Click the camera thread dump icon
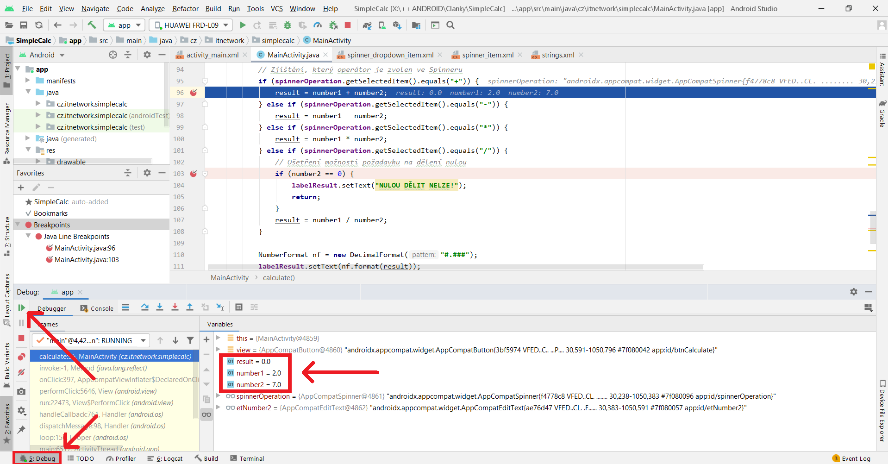Viewport: 888px width, 464px height. click(21, 391)
